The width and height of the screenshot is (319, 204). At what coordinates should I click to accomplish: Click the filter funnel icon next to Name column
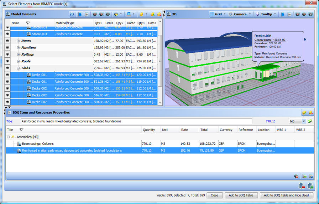(x=28, y=23)
